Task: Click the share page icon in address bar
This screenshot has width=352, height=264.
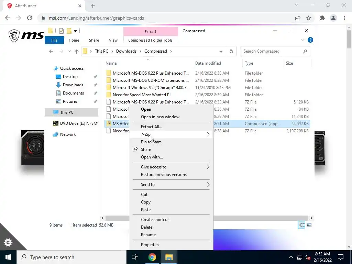Action: [x=298, y=18]
